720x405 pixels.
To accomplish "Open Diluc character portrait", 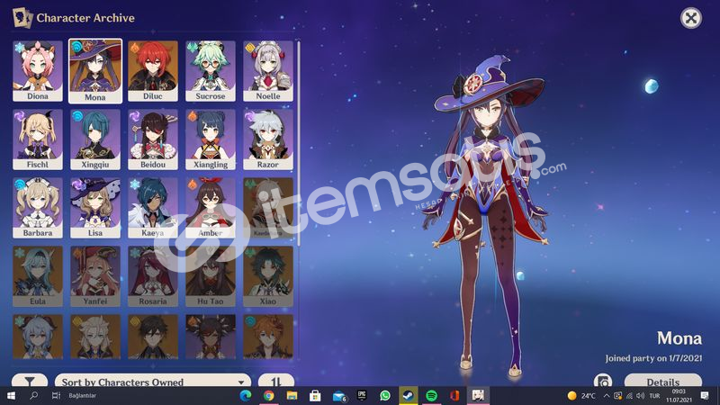I will tap(153, 71).
